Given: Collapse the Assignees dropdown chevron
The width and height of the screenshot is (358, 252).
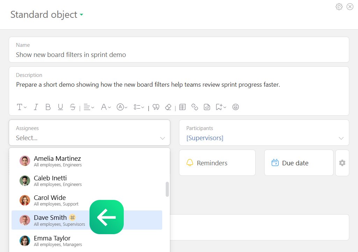Looking at the screenshot, I should coord(162,138).
